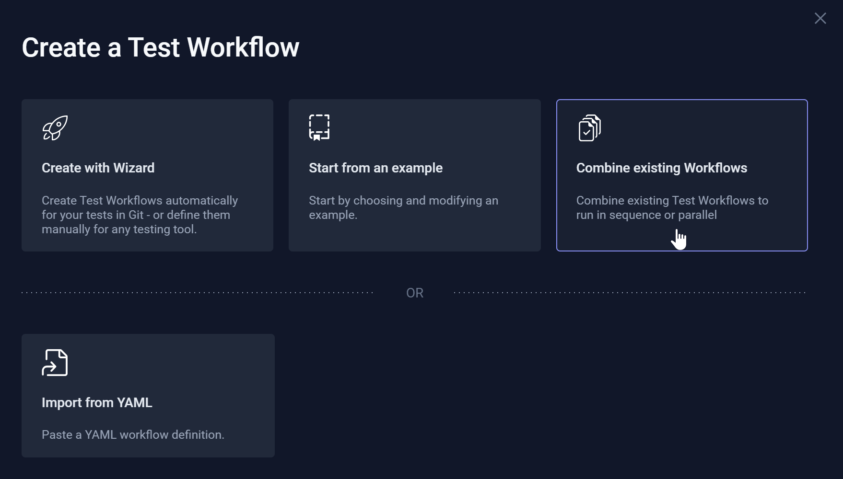Open the Import from YAML title
This screenshot has width=843, height=479.
pyautogui.click(x=97, y=403)
